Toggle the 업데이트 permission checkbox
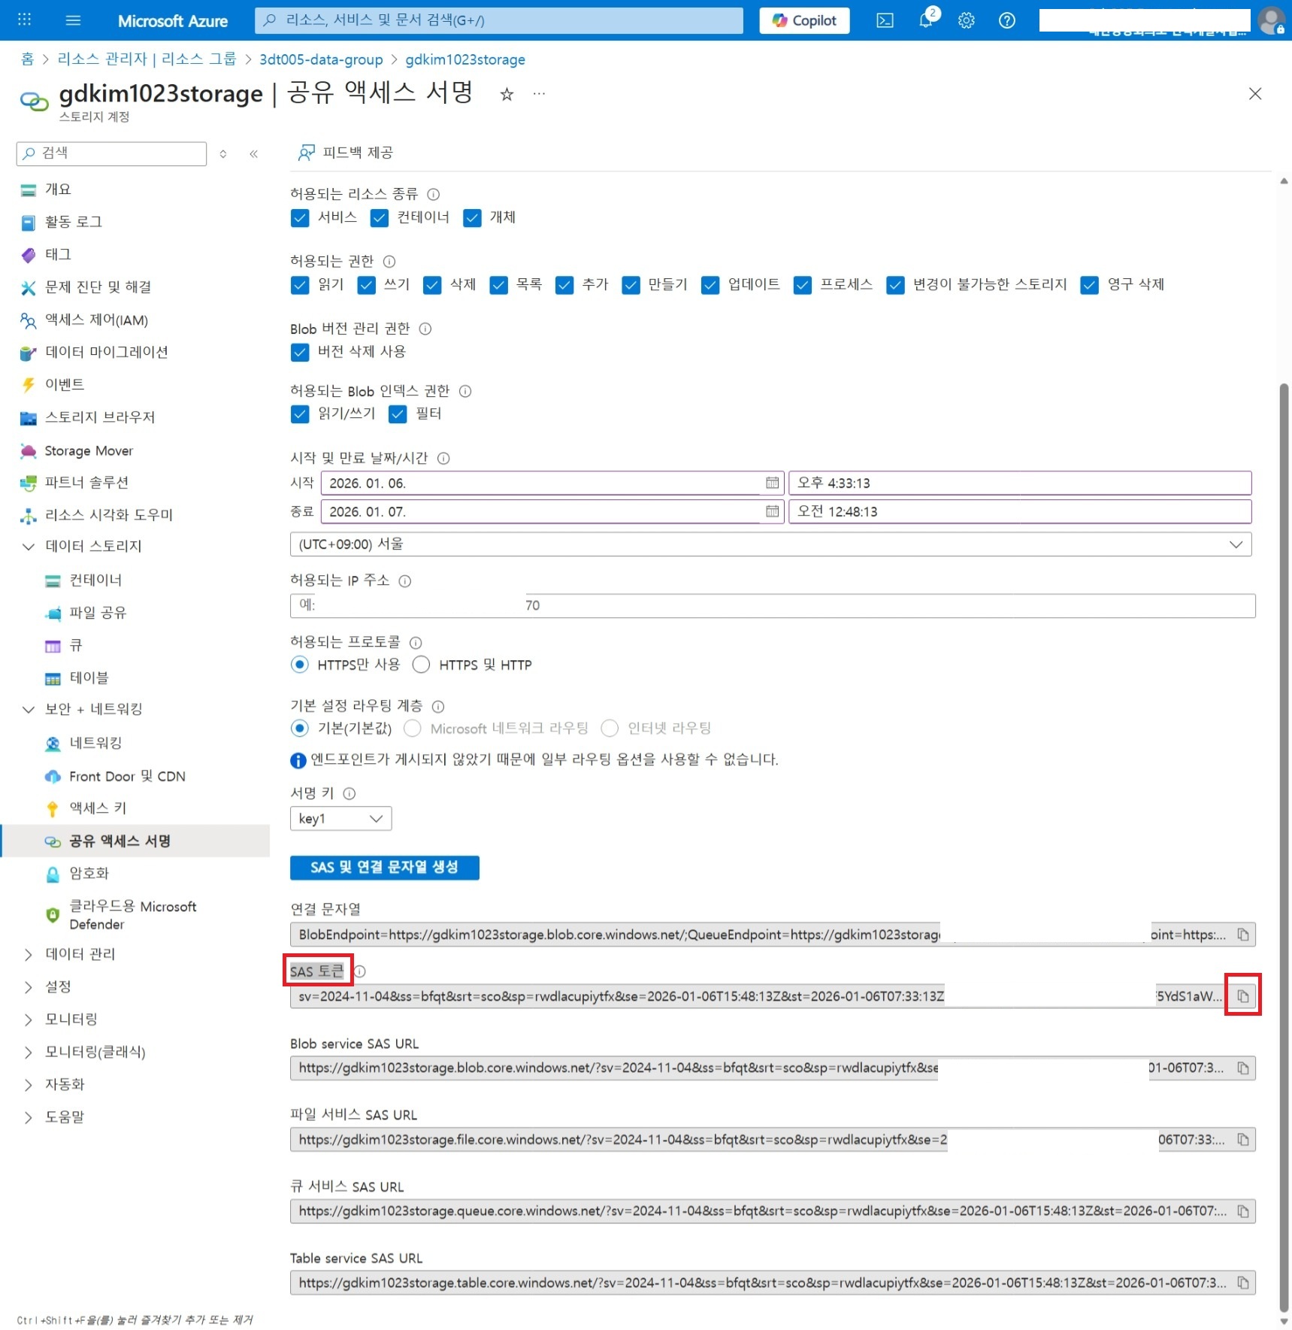Screen dimensions: 1292x1330 point(710,285)
